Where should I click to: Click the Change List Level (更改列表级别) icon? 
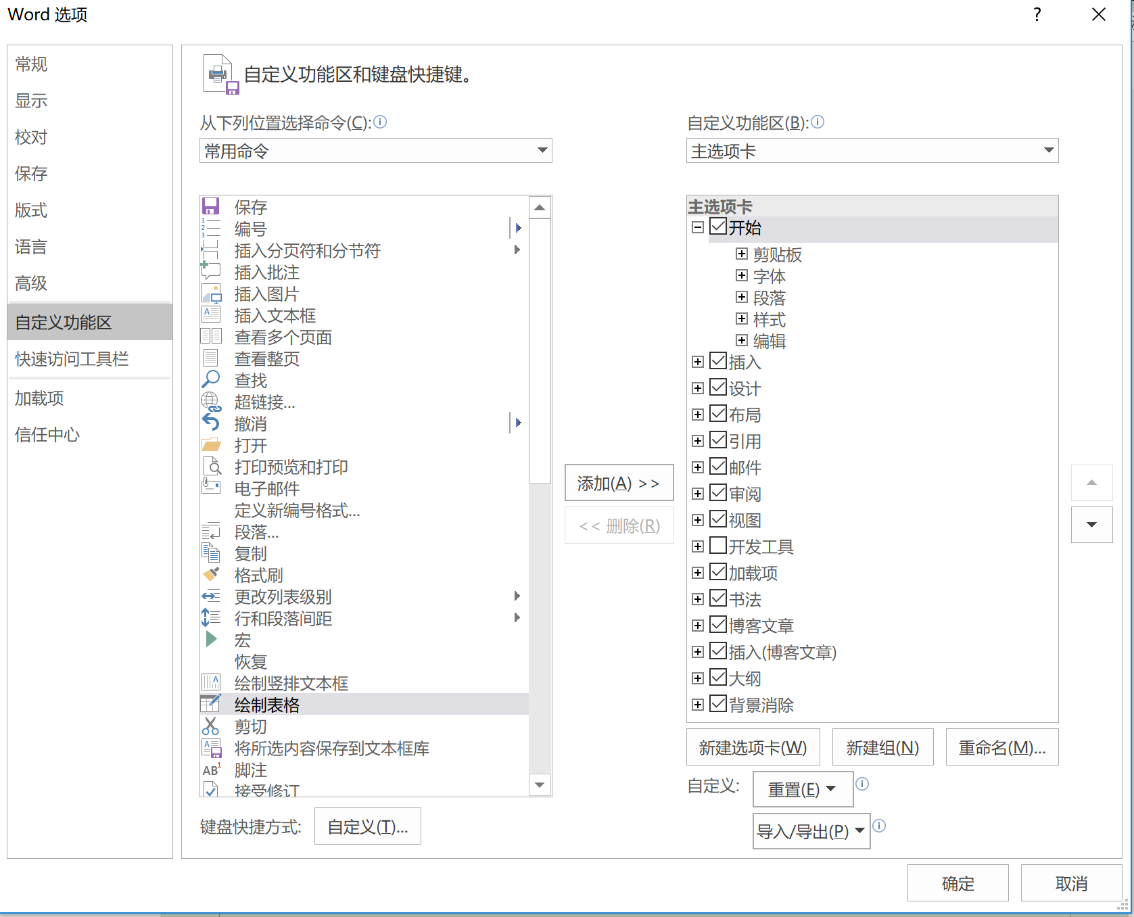211,596
